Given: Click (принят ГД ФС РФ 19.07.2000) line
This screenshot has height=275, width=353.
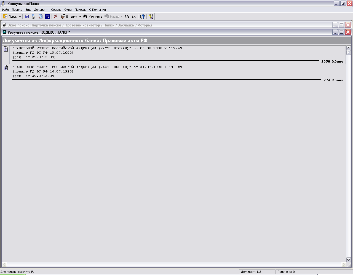Looking at the screenshot, I should (x=43, y=53).
